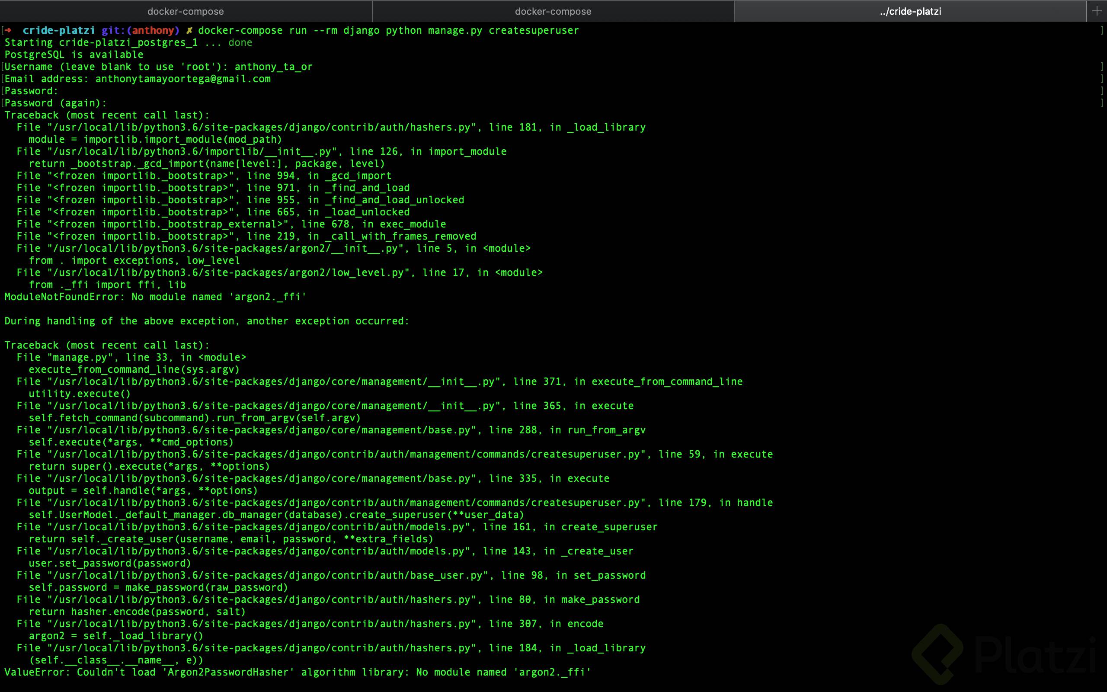The image size is (1107, 692).
Task: Click management/__init__.py line 371 entry
Action: tap(380, 382)
